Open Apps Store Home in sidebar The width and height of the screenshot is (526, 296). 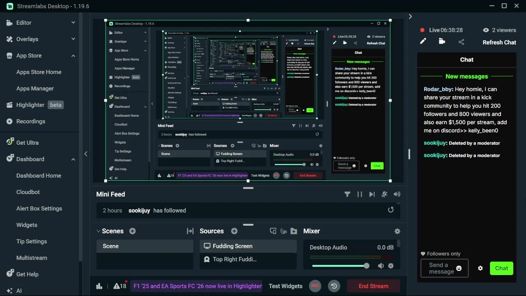pos(39,72)
